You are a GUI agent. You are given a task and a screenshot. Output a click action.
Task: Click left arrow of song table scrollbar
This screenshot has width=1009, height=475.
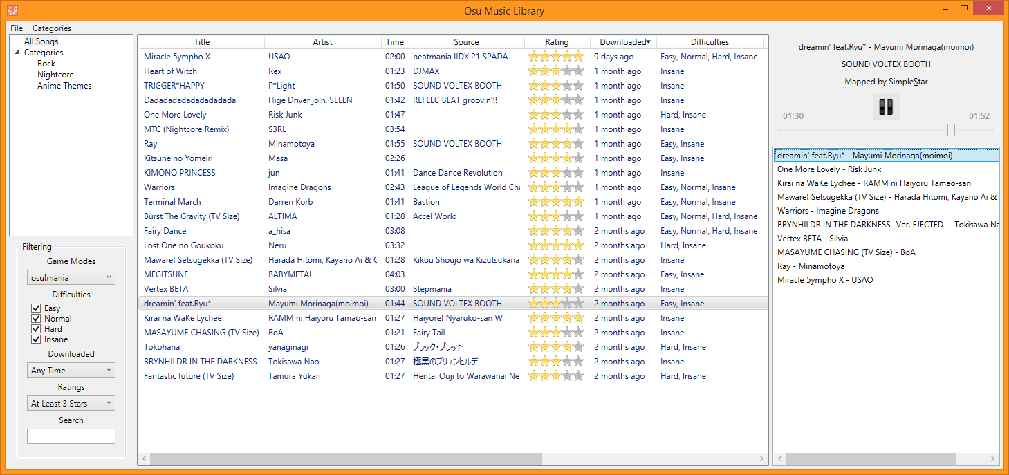click(x=144, y=459)
